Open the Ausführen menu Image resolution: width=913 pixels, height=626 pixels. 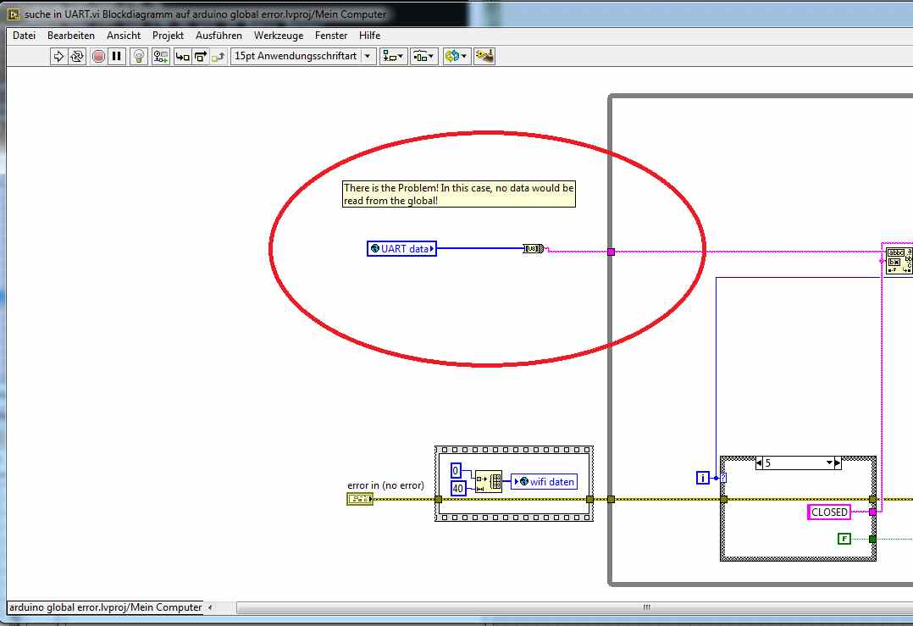pos(219,36)
